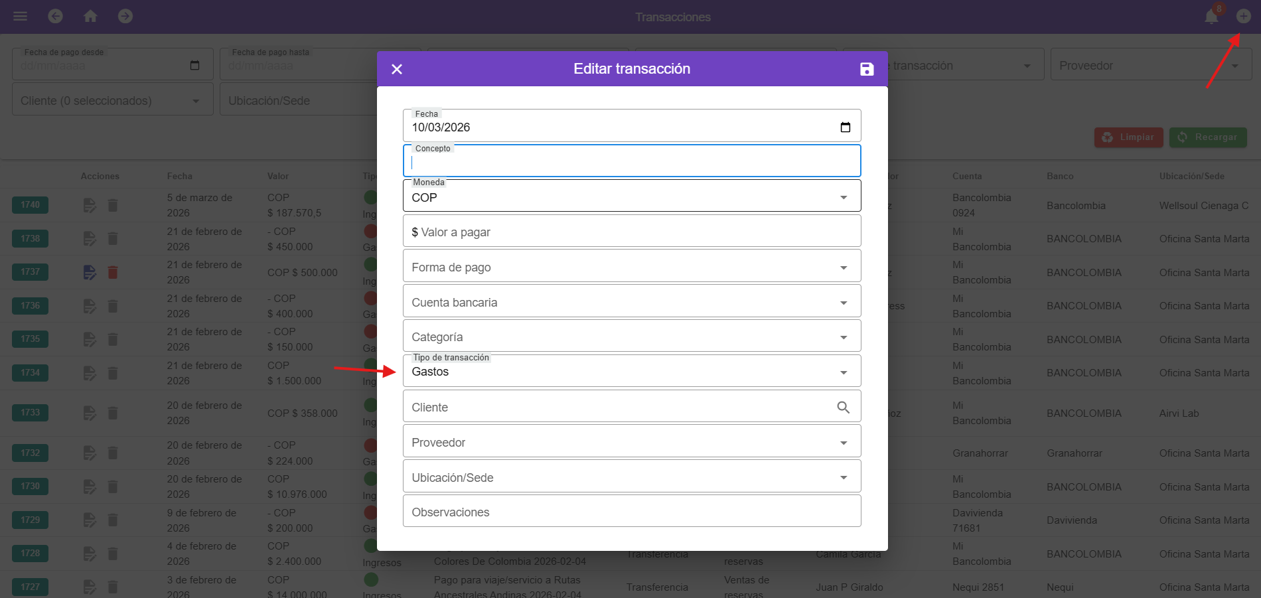Click the forward arrow navigation icon
Screen dimensions: 1261x598
[125, 17]
